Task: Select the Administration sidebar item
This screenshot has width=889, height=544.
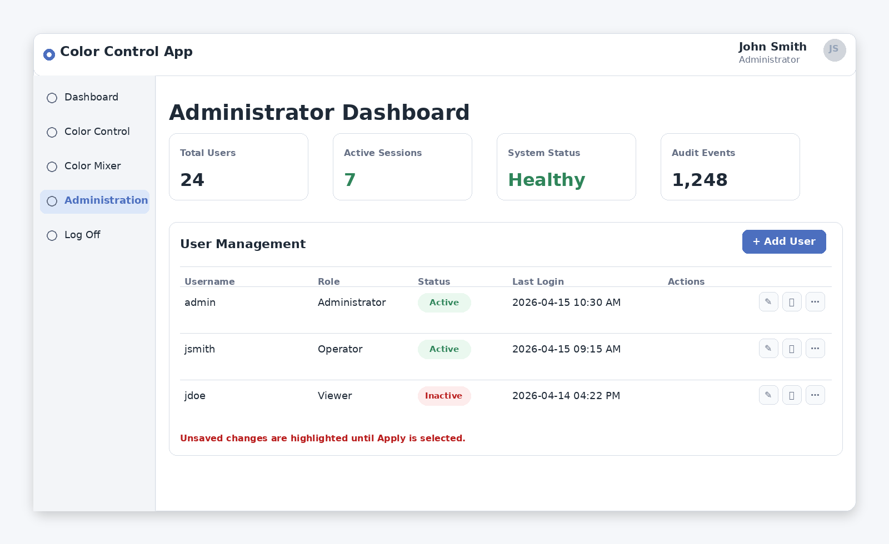Action: tap(106, 200)
